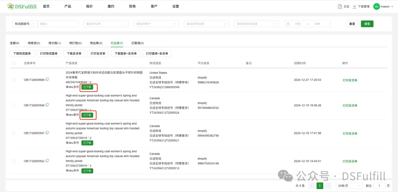Click copy icon next to OB1732600688
Screen dimensions: 398x192
pyautogui.click(x=47, y=79)
